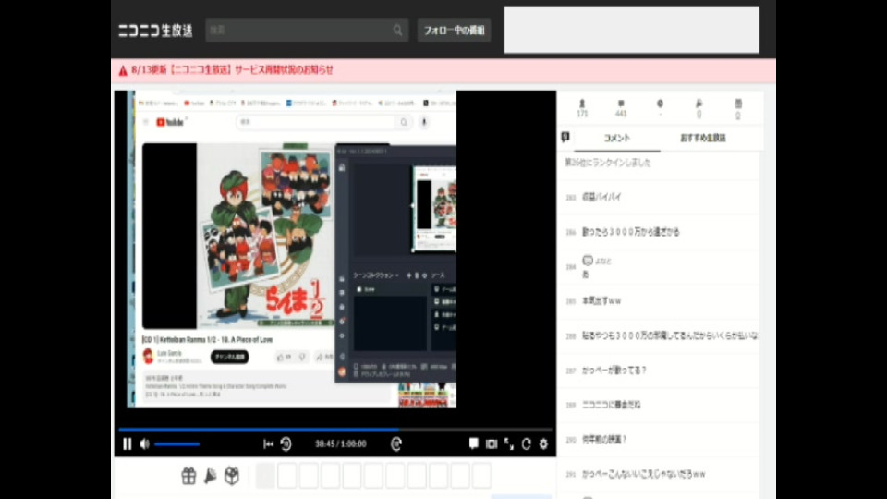Jump to the beginning of the broadcast
Viewport: 887px width, 499px height.
click(268, 444)
